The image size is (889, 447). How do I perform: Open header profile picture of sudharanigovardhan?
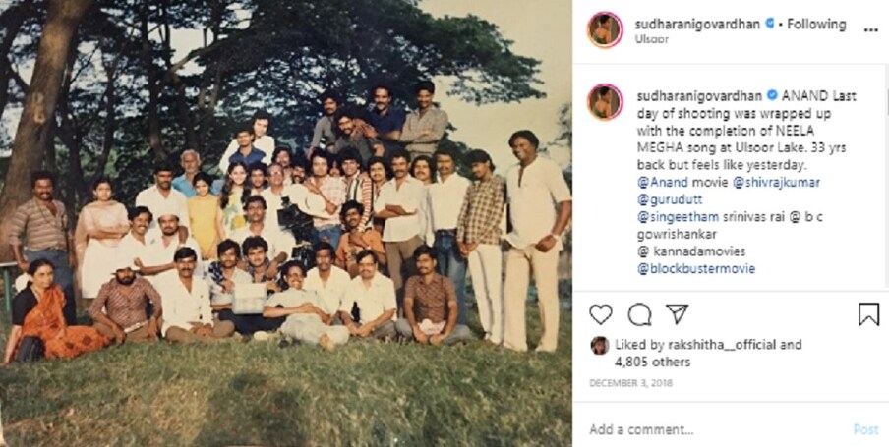click(605, 30)
